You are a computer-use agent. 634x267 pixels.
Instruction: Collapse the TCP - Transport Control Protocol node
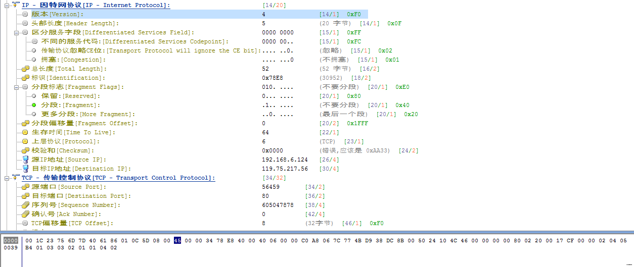(7, 178)
